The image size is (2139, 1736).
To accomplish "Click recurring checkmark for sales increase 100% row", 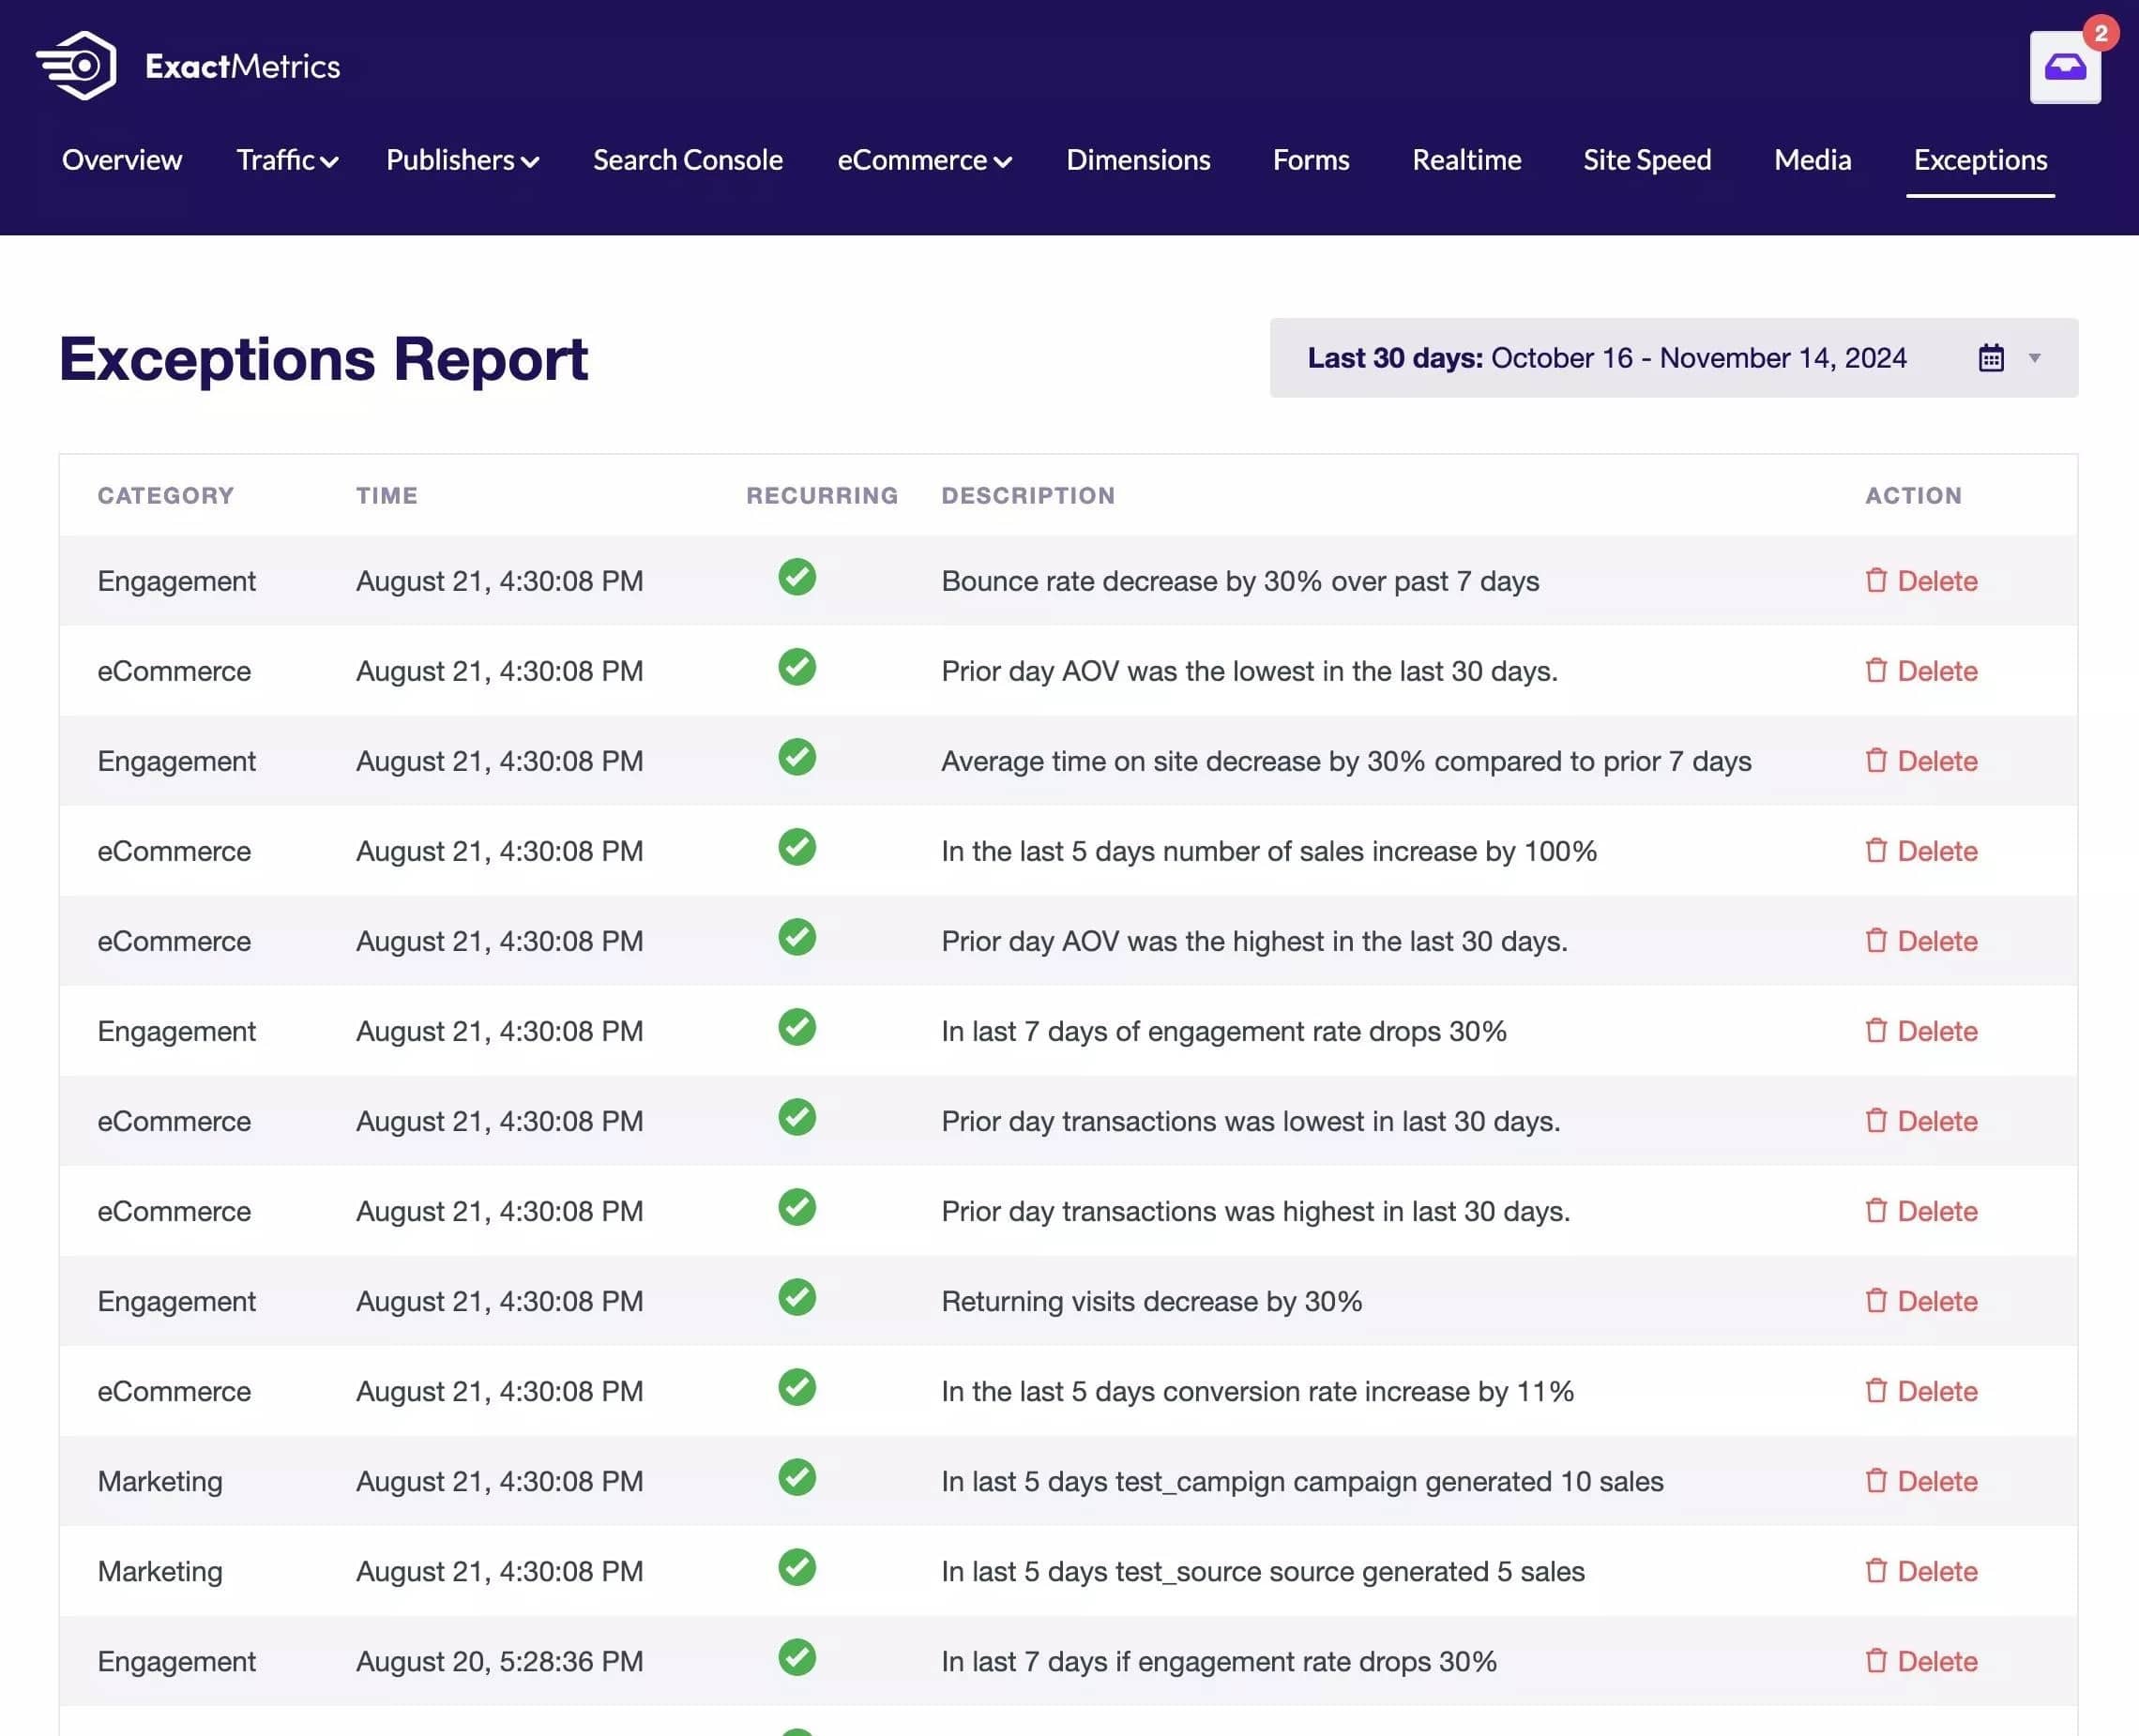I will pyautogui.click(x=797, y=847).
